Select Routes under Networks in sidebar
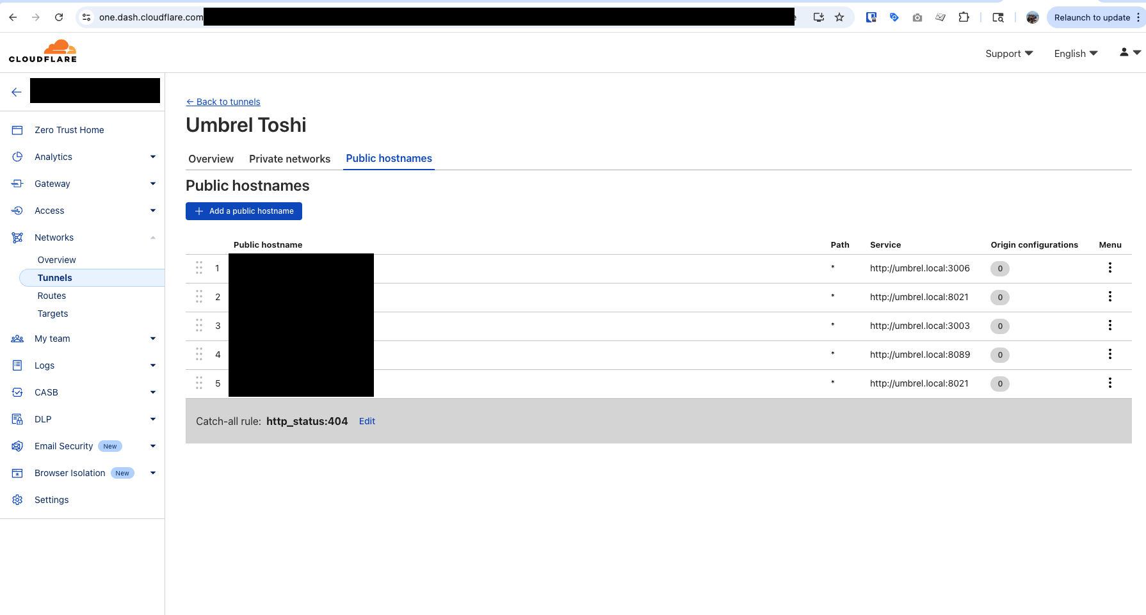 click(52, 296)
